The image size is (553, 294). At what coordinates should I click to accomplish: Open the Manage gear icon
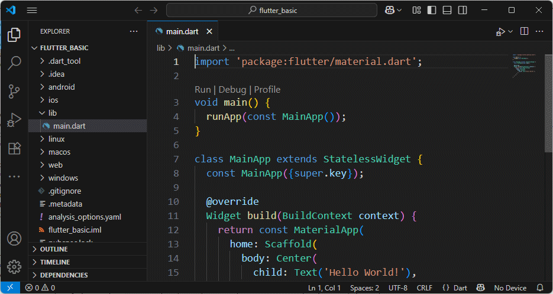pos(14,267)
